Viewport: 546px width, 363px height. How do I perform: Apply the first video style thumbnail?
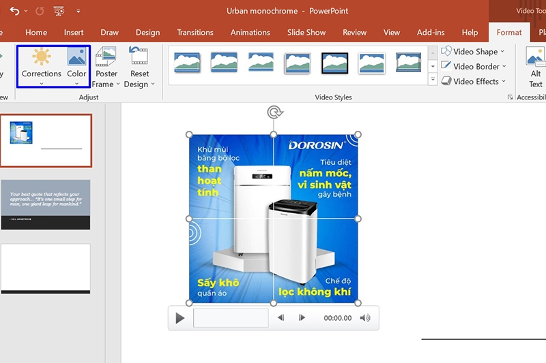(x=187, y=63)
